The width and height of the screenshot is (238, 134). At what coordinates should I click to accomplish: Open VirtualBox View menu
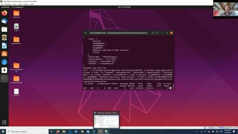click(x=14, y=4)
